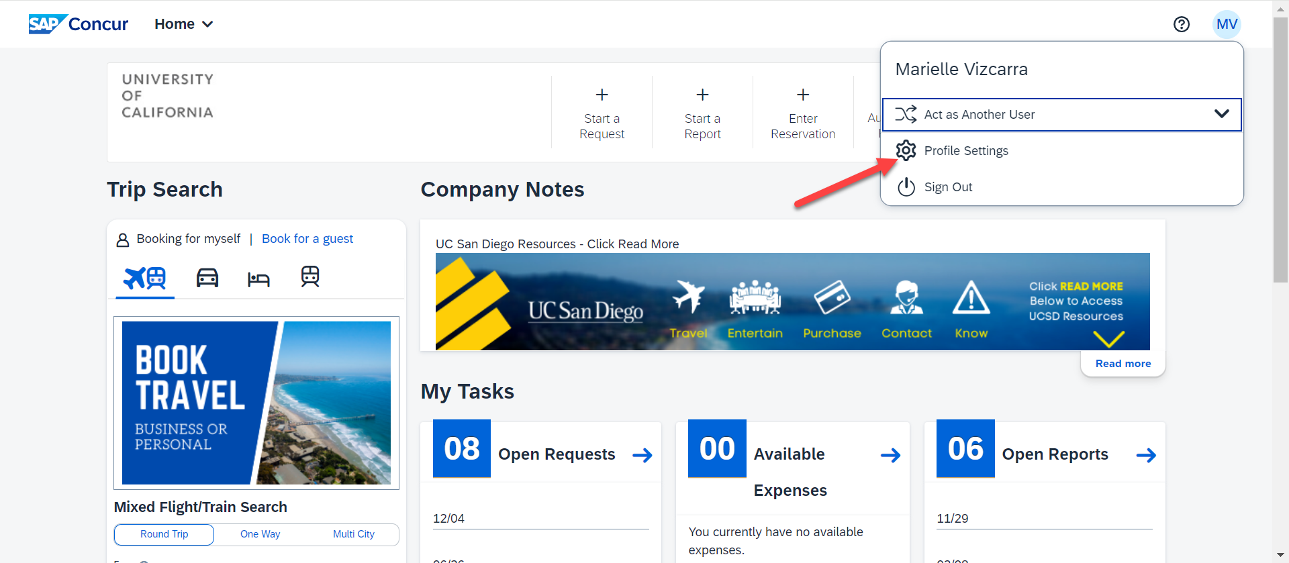Open Available Expenses tile
1289x563 pixels.
793,467
